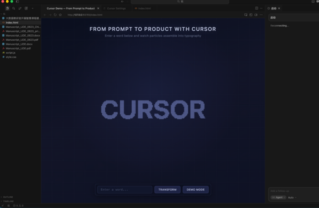Open the Explorer view in the activity bar
This screenshot has height=208, width=319.
click(7, 8)
